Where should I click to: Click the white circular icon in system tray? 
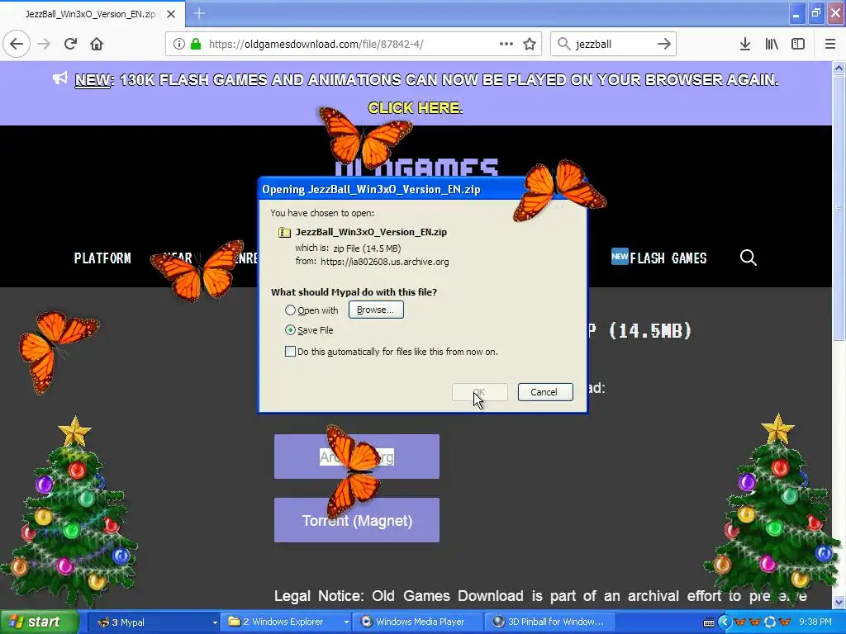point(770,622)
